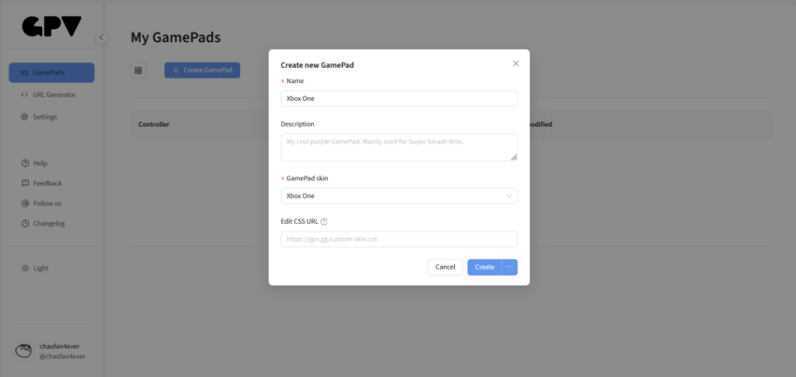This screenshot has height=377, width=796.
Task: Close the Create new GamePad dialog
Action: [x=515, y=64]
